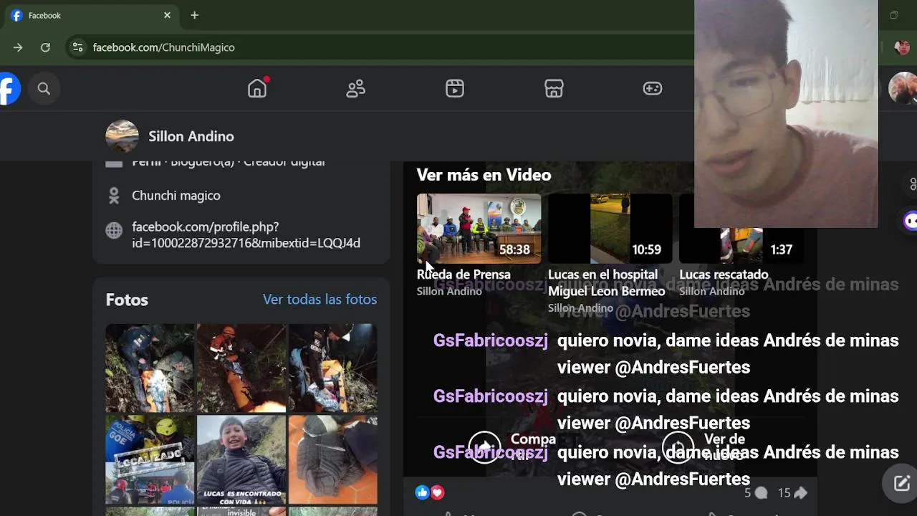This screenshot has height=516, width=917.
Task: Click the Chunchi magico people icon
Action: [114, 196]
